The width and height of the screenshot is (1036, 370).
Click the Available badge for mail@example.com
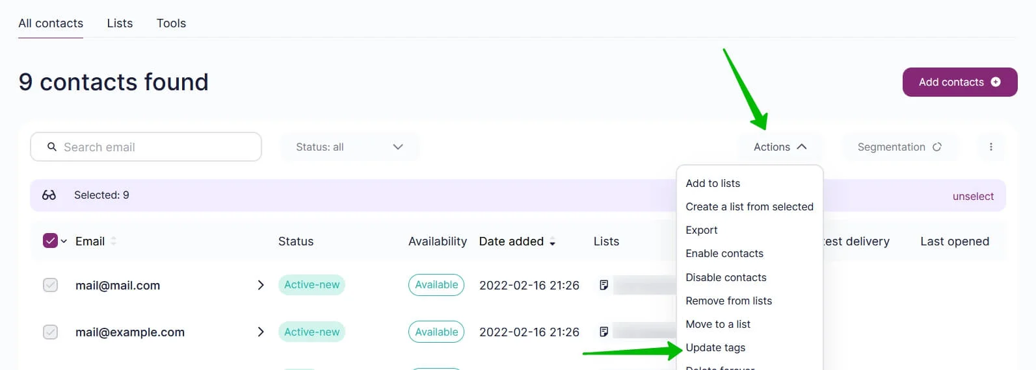[x=436, y=332]
